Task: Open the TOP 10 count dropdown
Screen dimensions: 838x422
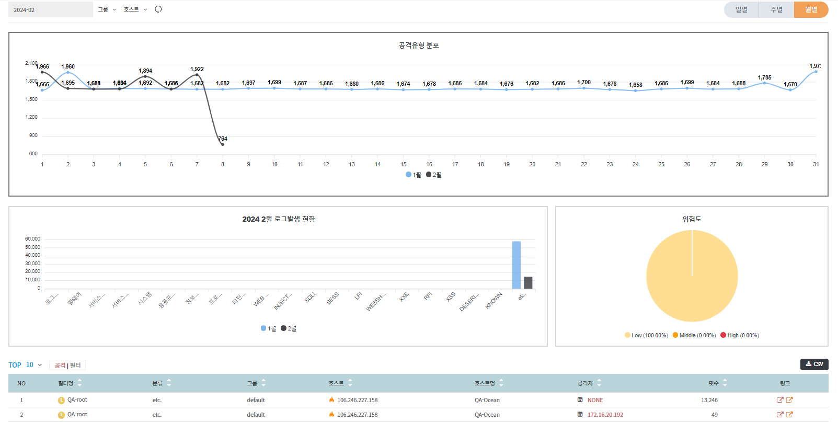Action: 34,365
